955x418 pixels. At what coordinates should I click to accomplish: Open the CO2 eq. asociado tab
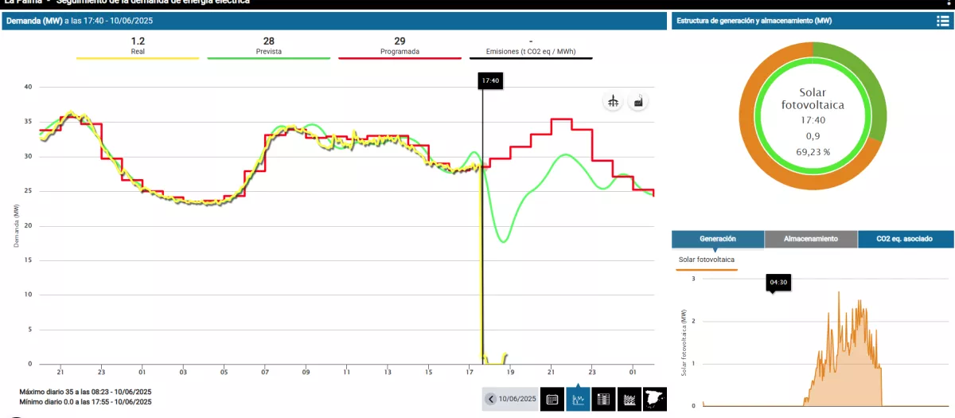pyautogui.click(x=906, y=239)
